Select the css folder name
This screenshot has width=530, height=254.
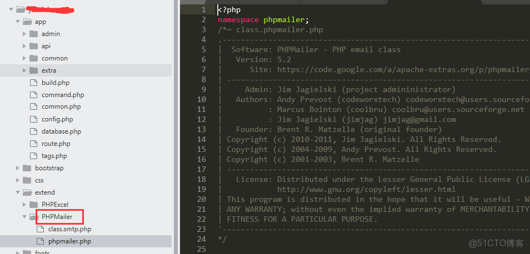point(39,180)
